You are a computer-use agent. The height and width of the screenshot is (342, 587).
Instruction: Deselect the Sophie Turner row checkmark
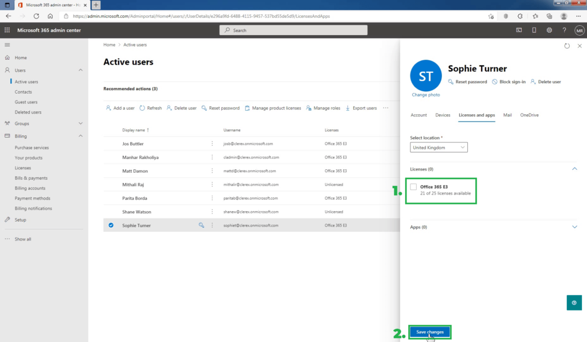(x=111, y=225)
